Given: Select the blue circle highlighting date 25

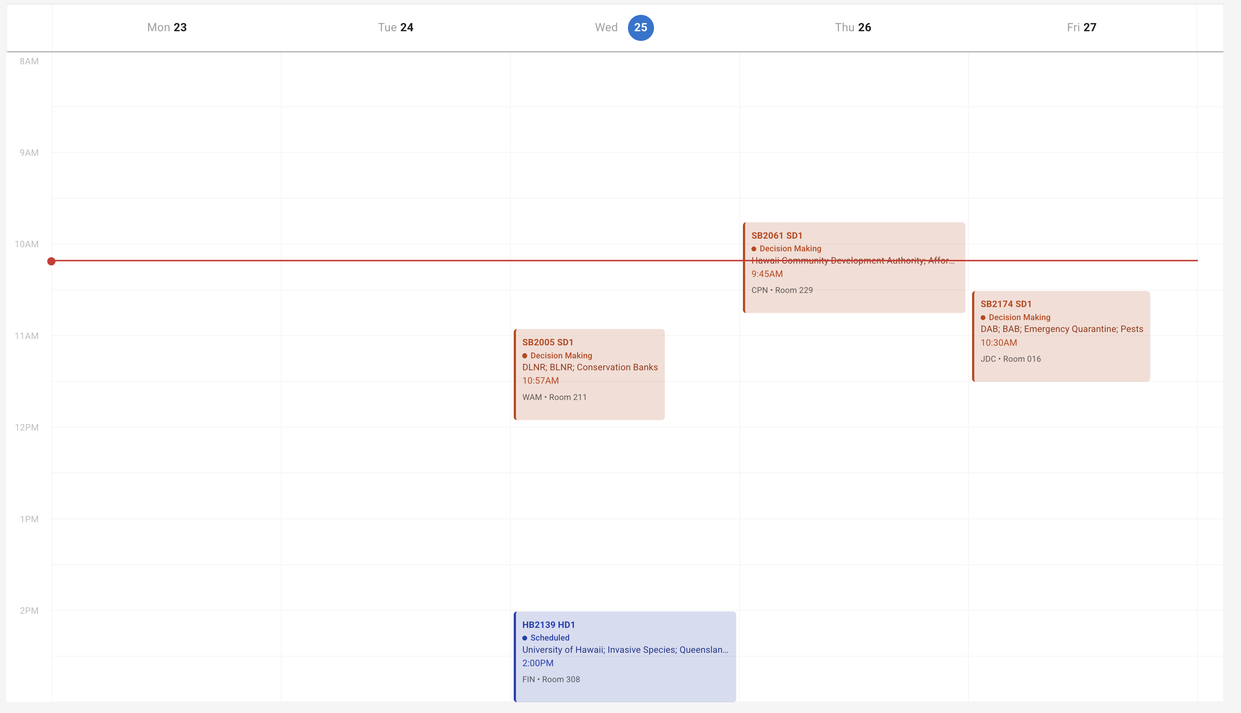Looking at the screenshot, I should 641,28.
